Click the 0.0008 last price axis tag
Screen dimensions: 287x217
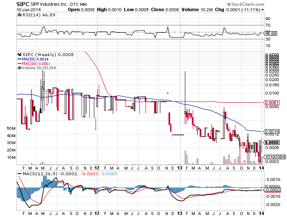tap(271, 142)
